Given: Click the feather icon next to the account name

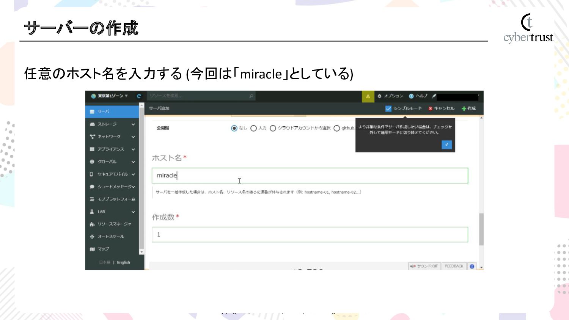Looking at the screenshot, I should click(434, 96).
